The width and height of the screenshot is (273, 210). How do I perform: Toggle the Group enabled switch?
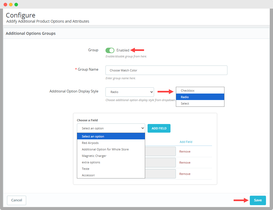tap(110, 50)
